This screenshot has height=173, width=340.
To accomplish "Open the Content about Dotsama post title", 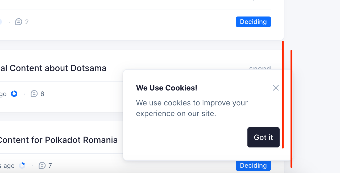I will 53,68.
